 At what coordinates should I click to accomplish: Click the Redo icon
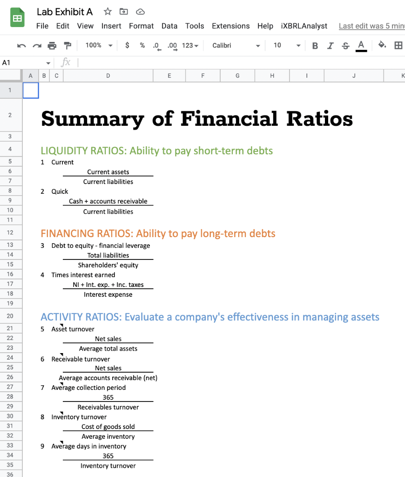[x=37, y=46]
